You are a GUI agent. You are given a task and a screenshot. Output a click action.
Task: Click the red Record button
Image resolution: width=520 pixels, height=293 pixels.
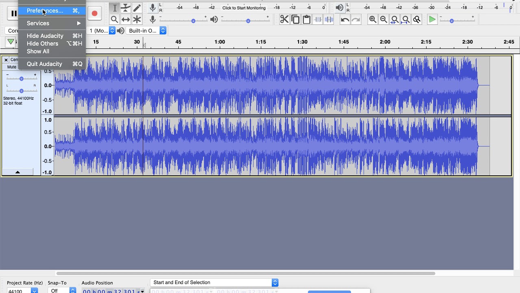tap(95, 13)
